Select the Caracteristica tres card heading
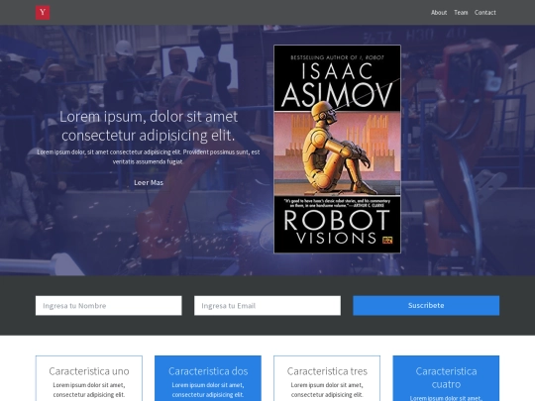The image size is (535, 401). tap(327, 371)
